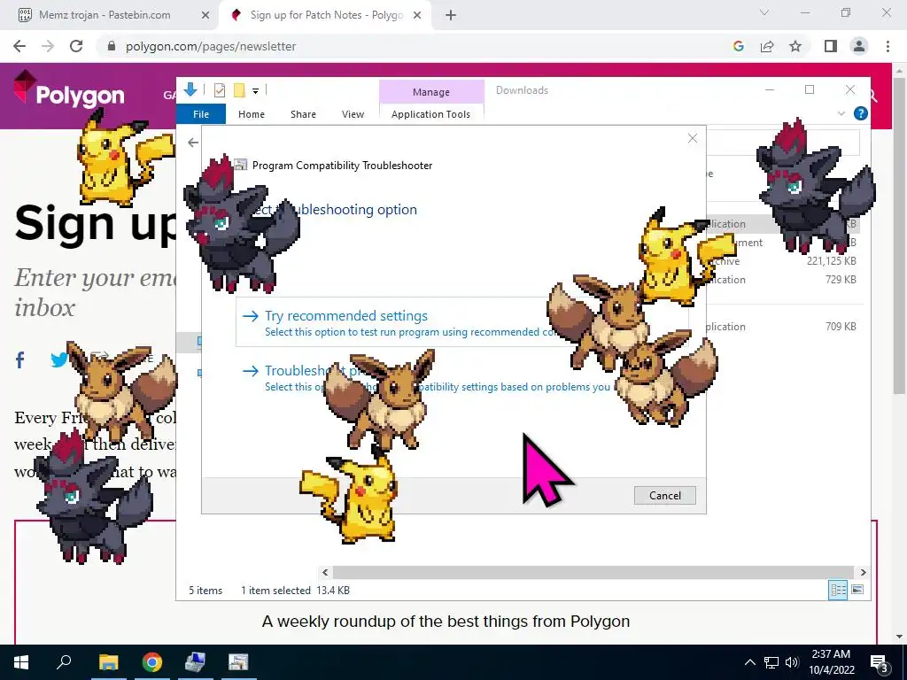Open notification center with 3 alerts
907x680 pixels.
coord(880,663)
